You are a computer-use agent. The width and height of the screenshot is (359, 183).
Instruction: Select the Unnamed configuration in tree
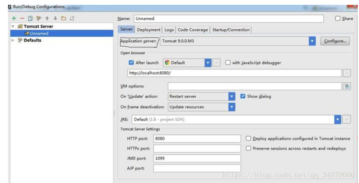tap(62, 33)
